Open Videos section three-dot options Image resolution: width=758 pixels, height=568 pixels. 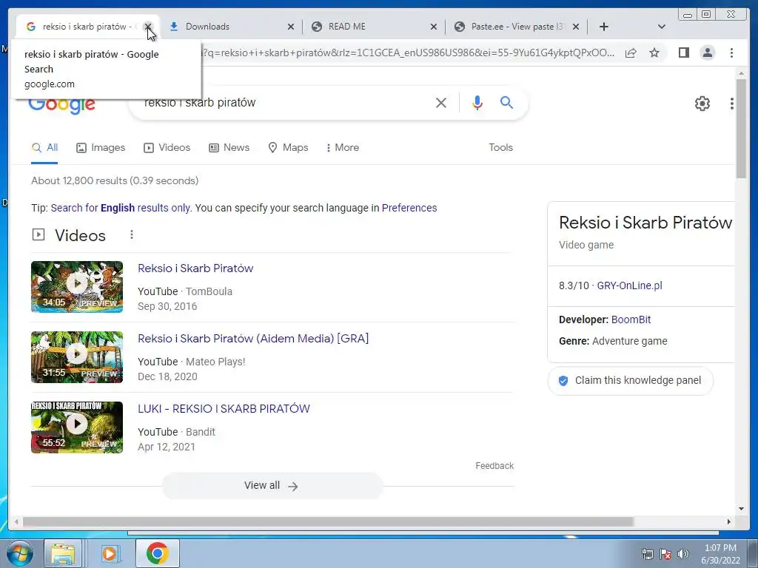click(x=132, y=234)
